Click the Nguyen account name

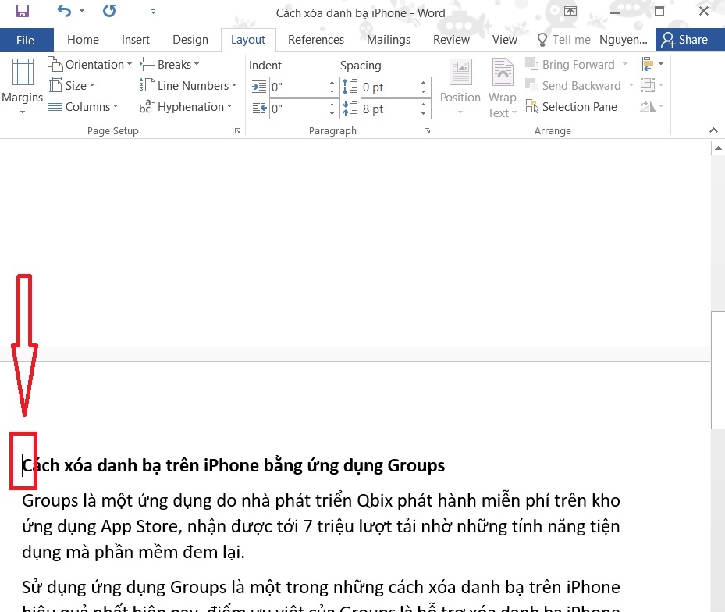coord(623,40)
